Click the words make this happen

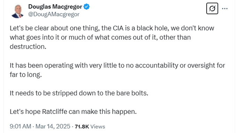[109, 112]
